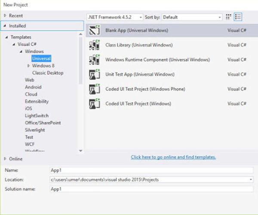This screenshot has height=215, width=258.
Task: Select Class Library (Universal Windows) template name
Action: pyautogui.click(x=139, y=45)
